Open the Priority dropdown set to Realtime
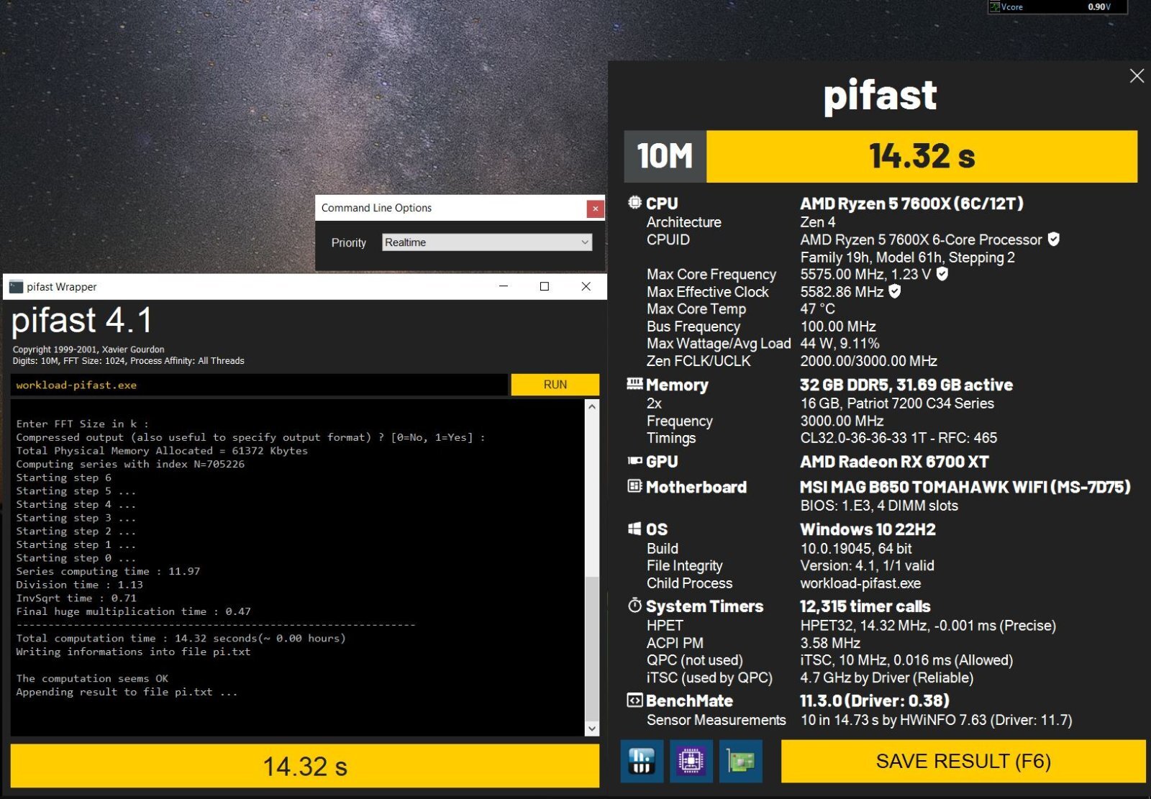1151x799 pixels. pos(487,242)
